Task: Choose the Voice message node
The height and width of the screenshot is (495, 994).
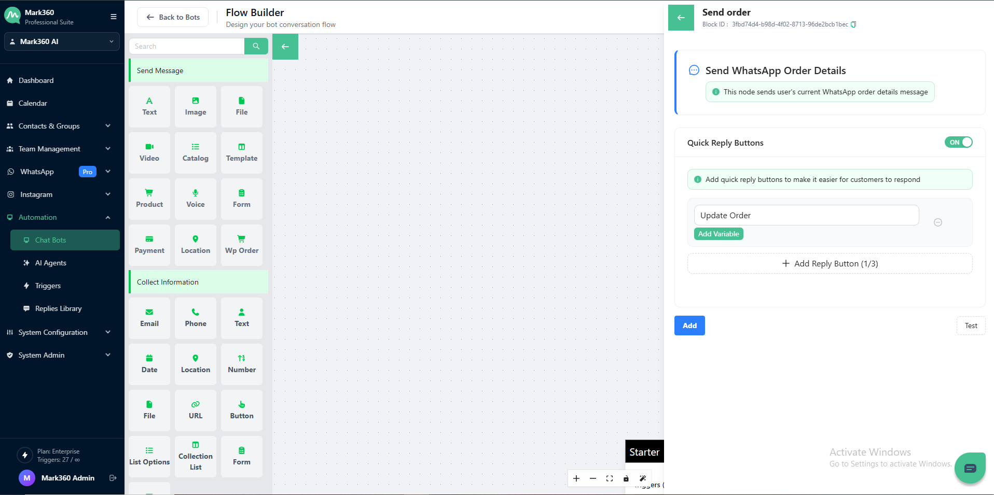Action: [x=195, y=199]
